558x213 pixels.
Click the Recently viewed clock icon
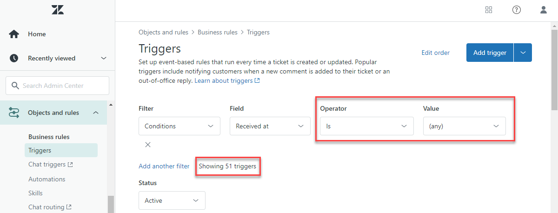[14, 58]
